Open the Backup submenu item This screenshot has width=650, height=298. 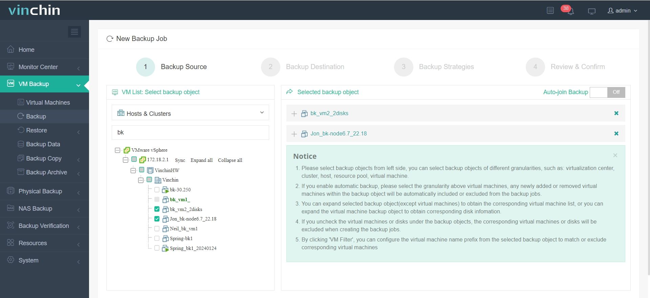point(44,116)
